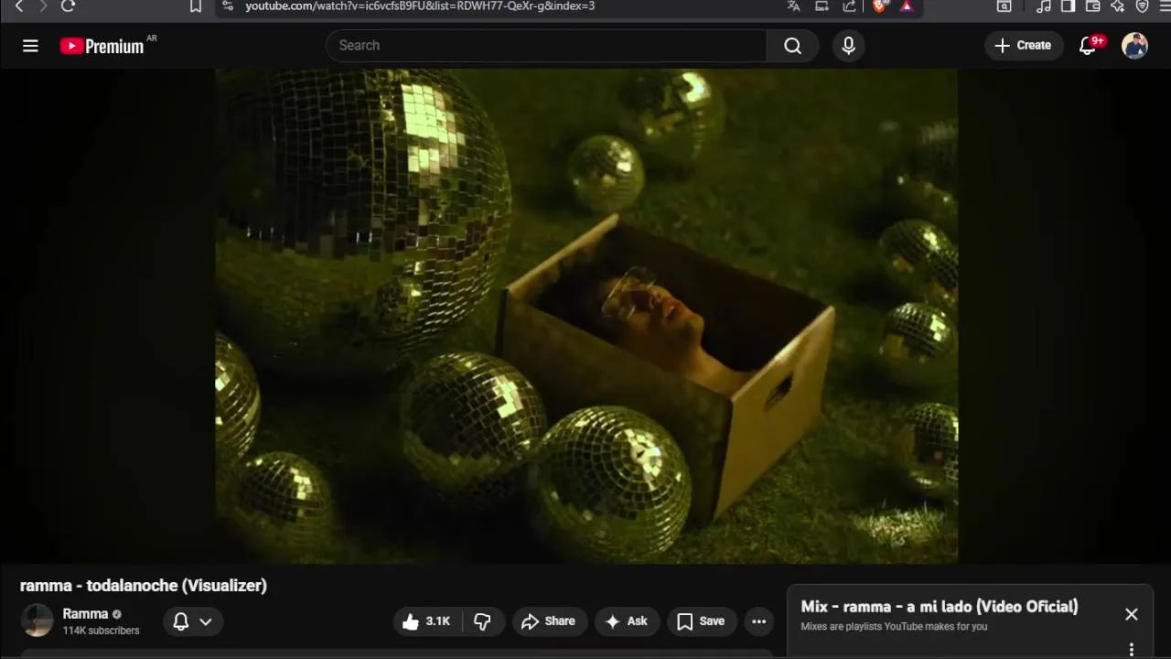1171x659 pixels.
Task: Open Mix playlist three-dot options
Action: [x=1132, y=650]
